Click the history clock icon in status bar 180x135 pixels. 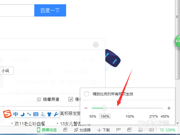[x=65, y=130]
